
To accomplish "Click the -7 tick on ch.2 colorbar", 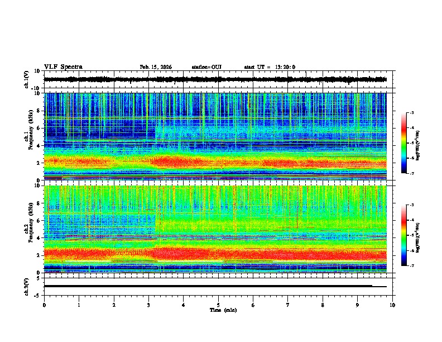I will coord(411,265).
